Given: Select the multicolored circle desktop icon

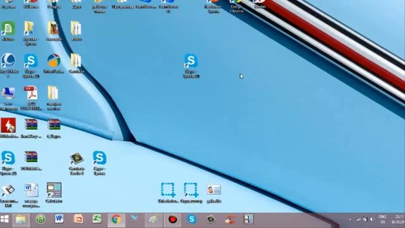Looking at the screenshot, I should point(54,63).
